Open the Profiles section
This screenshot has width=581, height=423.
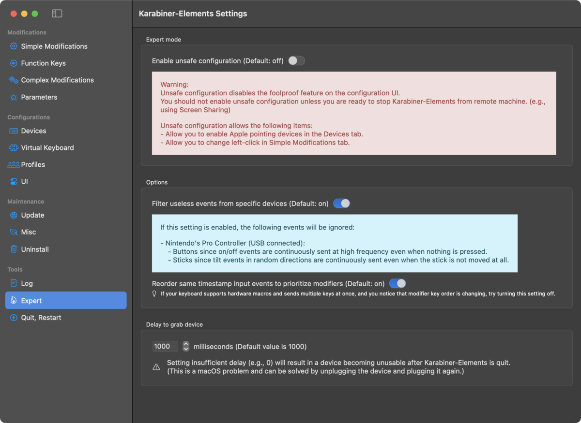66,165
